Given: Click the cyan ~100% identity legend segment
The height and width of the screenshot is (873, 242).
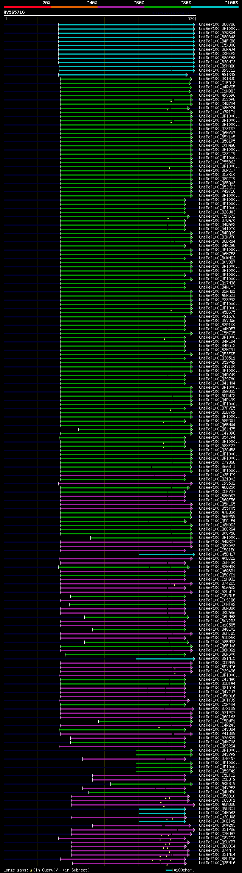Looking at the screenshot, I should [215, 7].
